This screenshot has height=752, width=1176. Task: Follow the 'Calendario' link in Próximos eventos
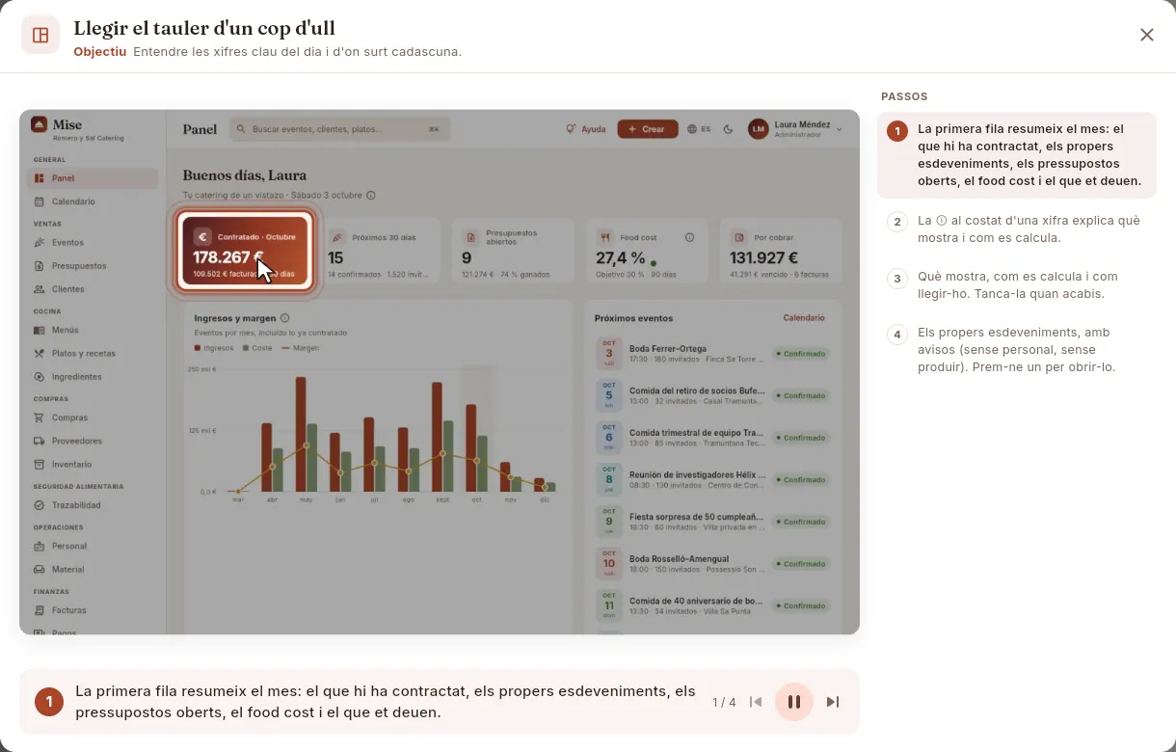click(804, 317)
